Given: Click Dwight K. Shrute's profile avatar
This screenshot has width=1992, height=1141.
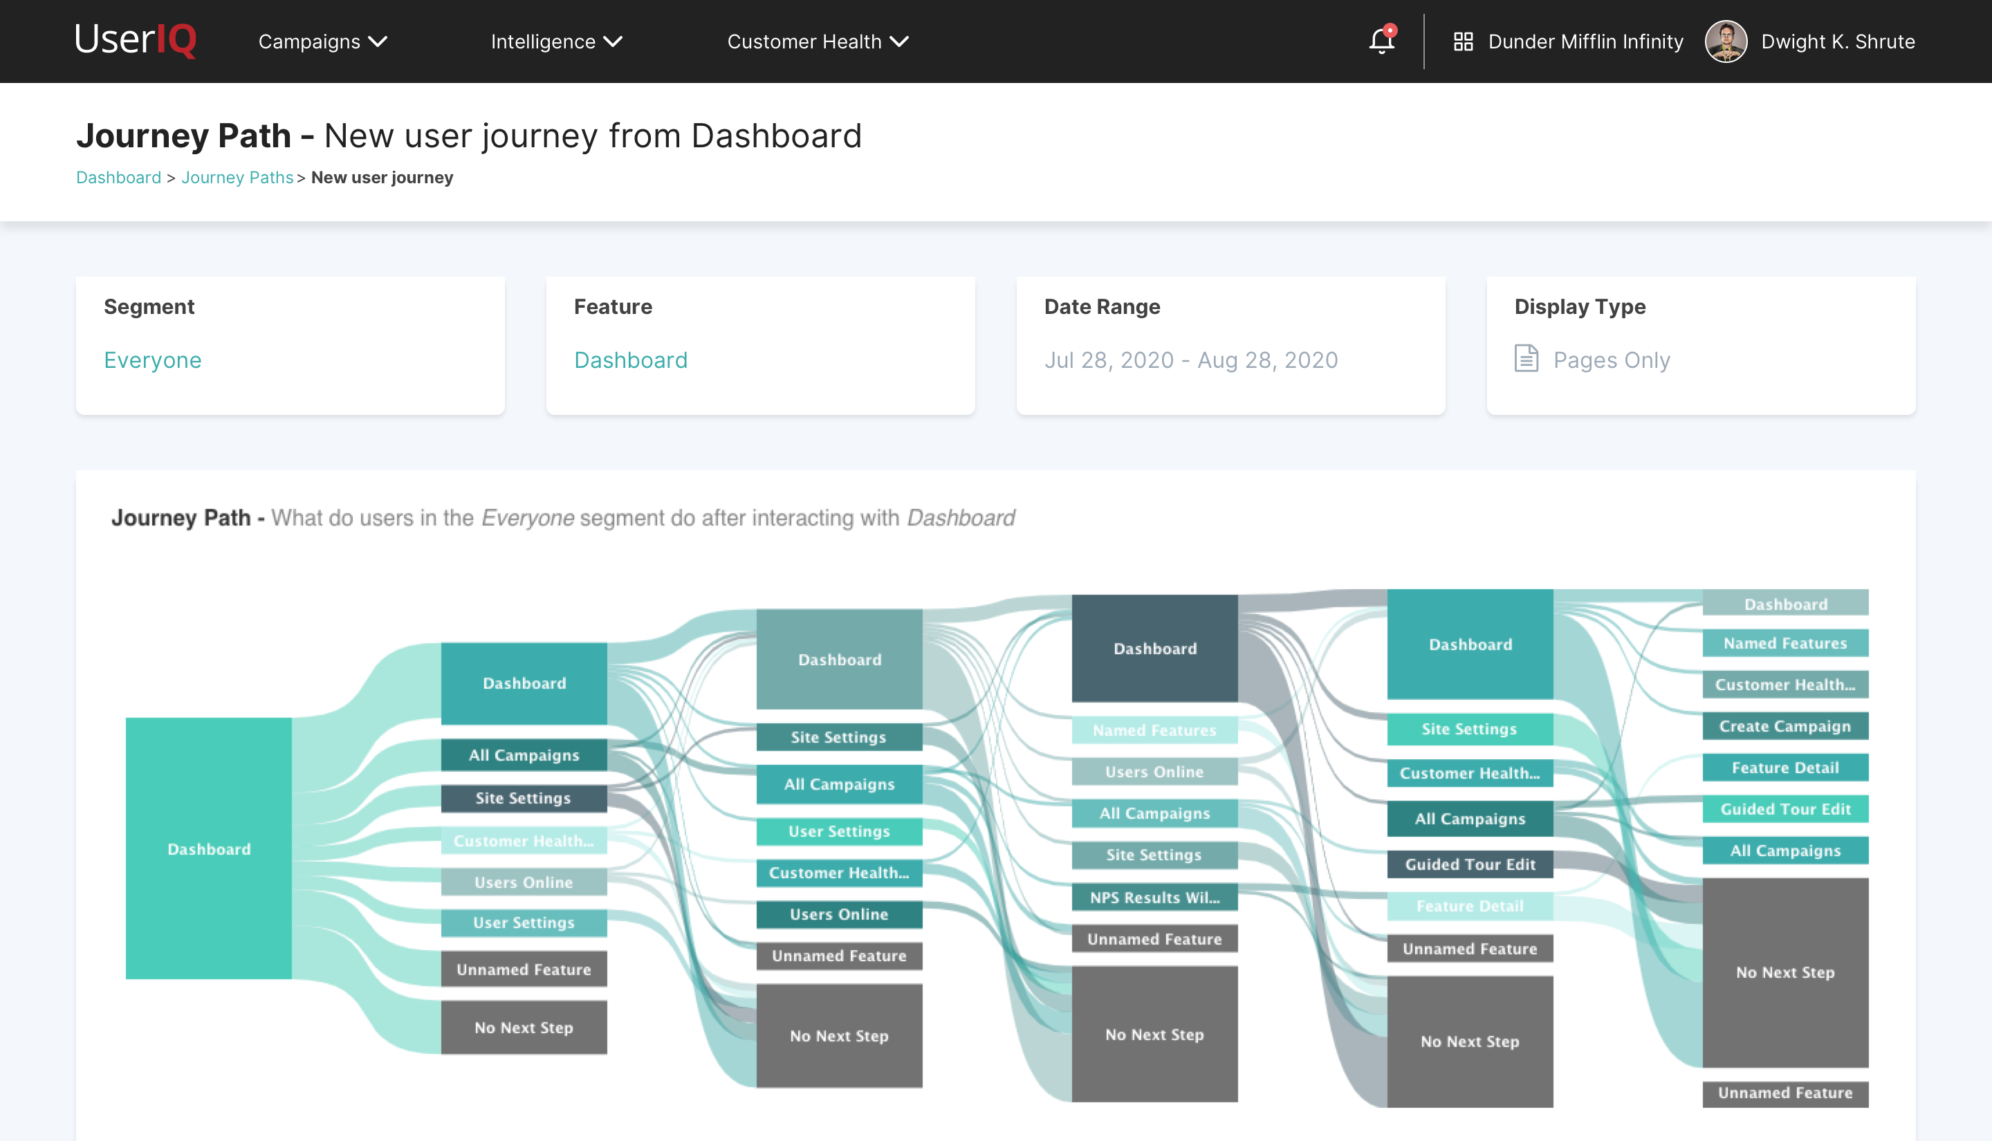Looking at the screenshot, I should (1726, 41).
